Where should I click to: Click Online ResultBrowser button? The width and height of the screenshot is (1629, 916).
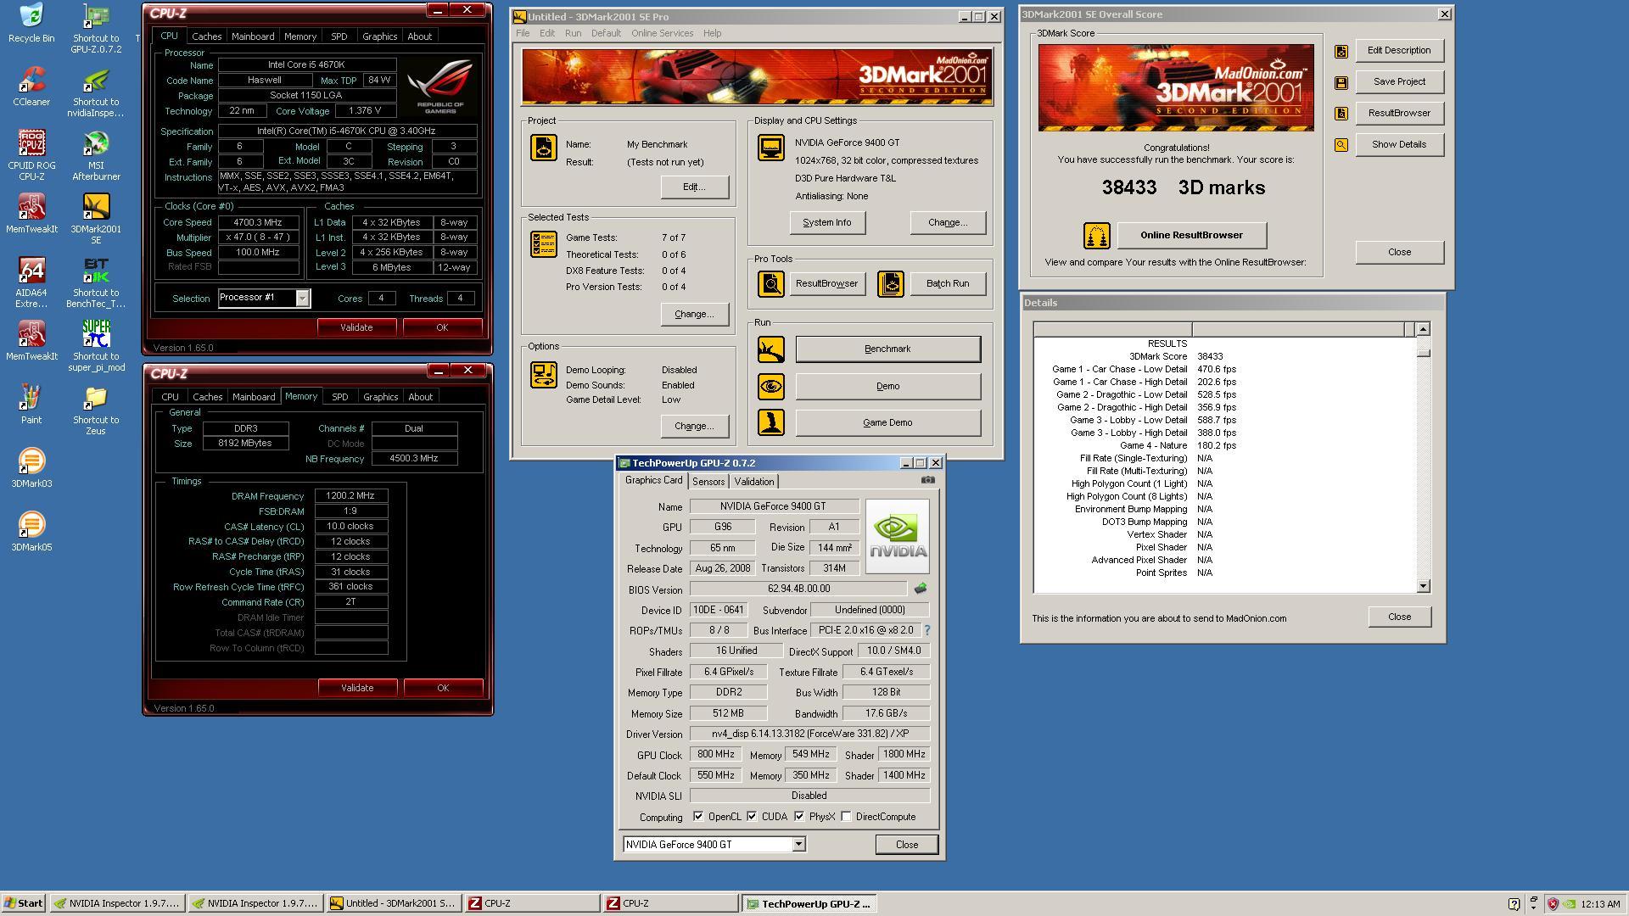tap(1191, 236)
